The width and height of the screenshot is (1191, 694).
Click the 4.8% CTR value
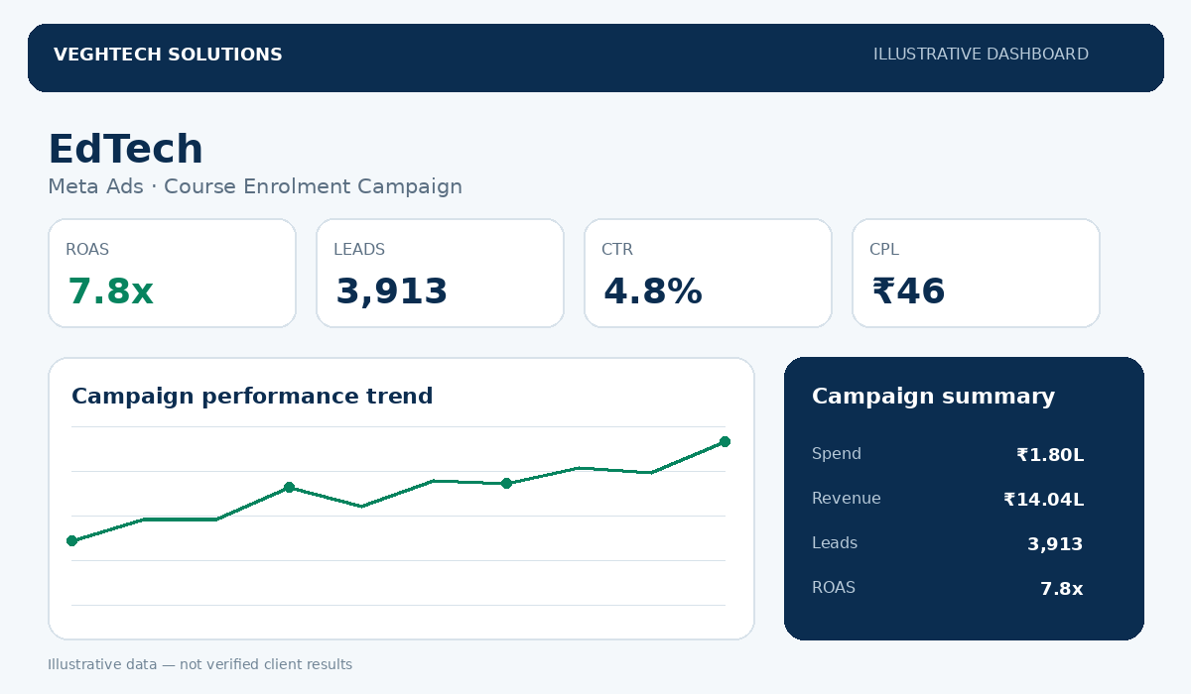[652, 291]
